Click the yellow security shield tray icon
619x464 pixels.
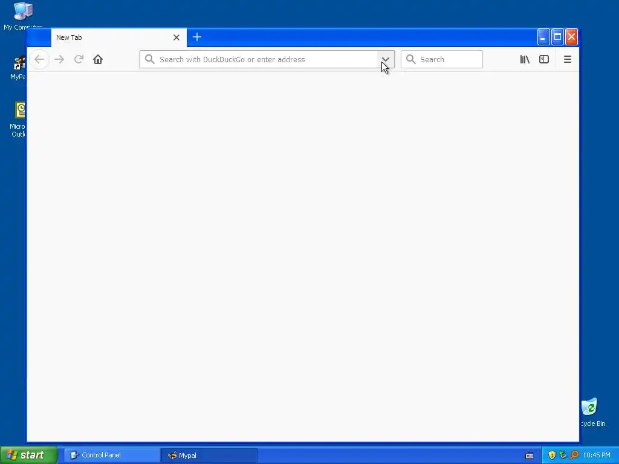click(x=552, y=456)
